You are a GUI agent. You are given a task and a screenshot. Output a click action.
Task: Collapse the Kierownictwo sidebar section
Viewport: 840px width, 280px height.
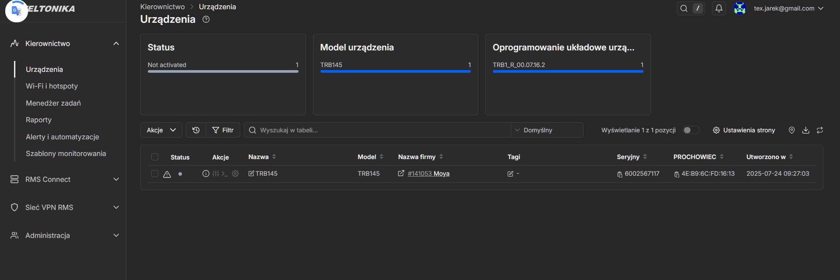point(116,43)
